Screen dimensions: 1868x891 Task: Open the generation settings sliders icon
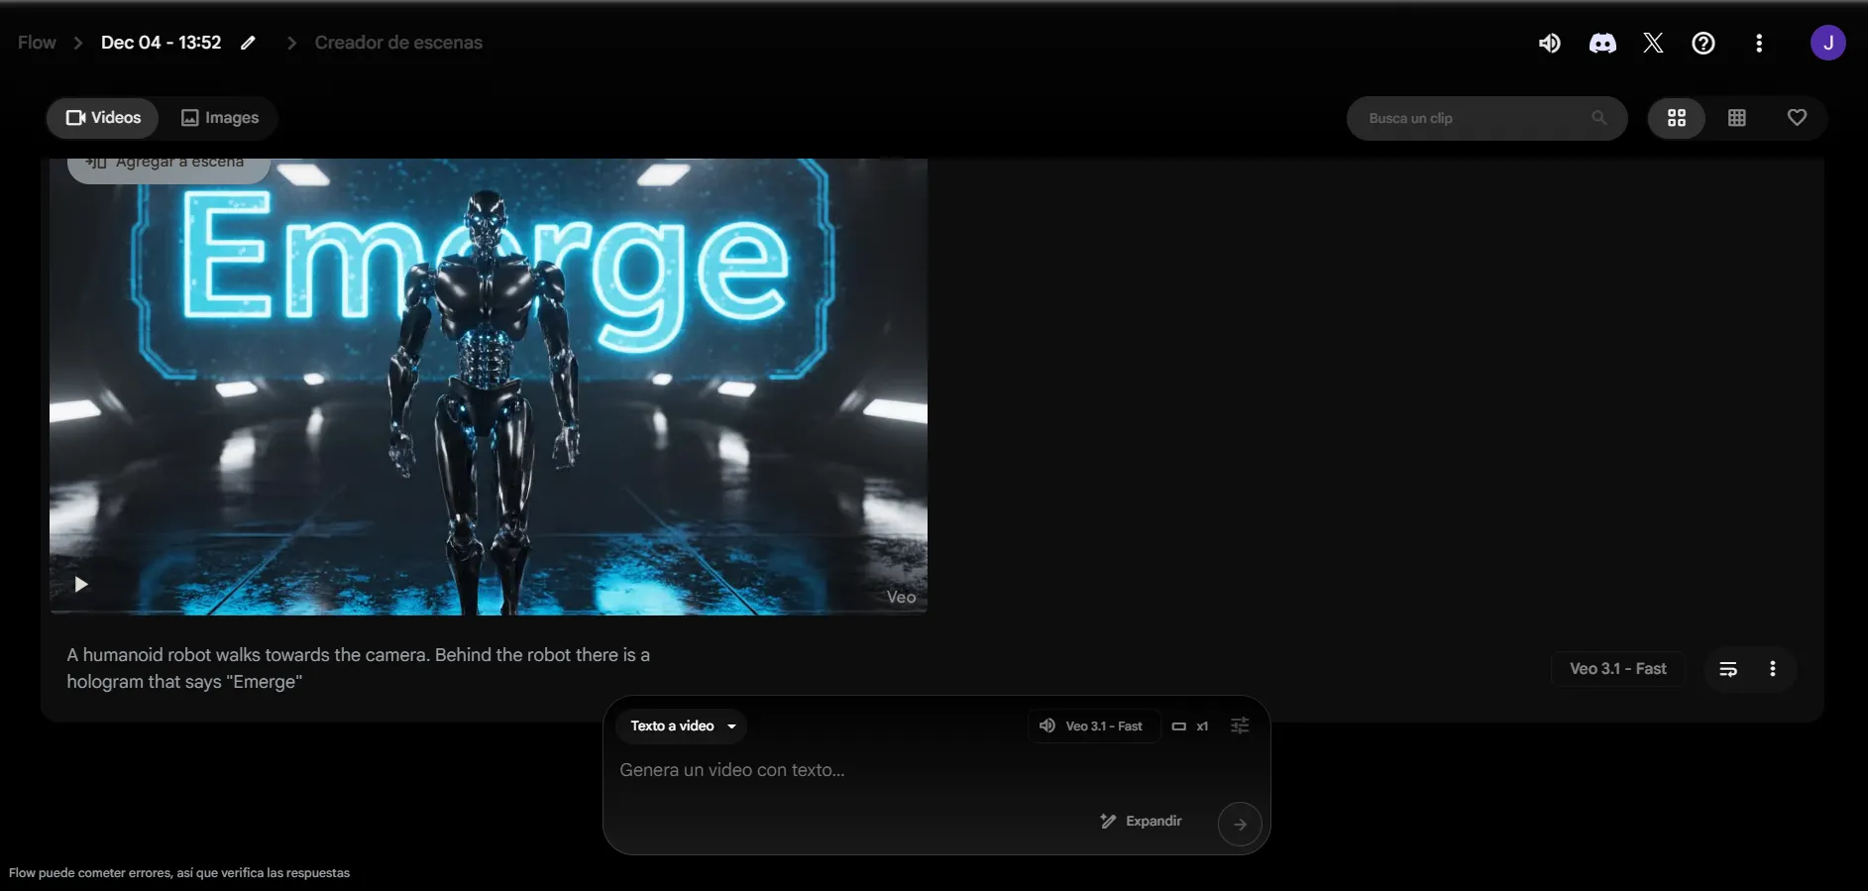point(1239,725)
